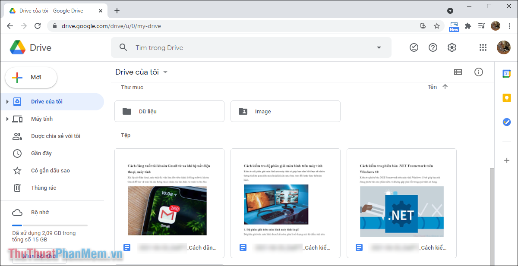518x266 pixels.
Task: Click the storage usage text
Action: point(44,236)
